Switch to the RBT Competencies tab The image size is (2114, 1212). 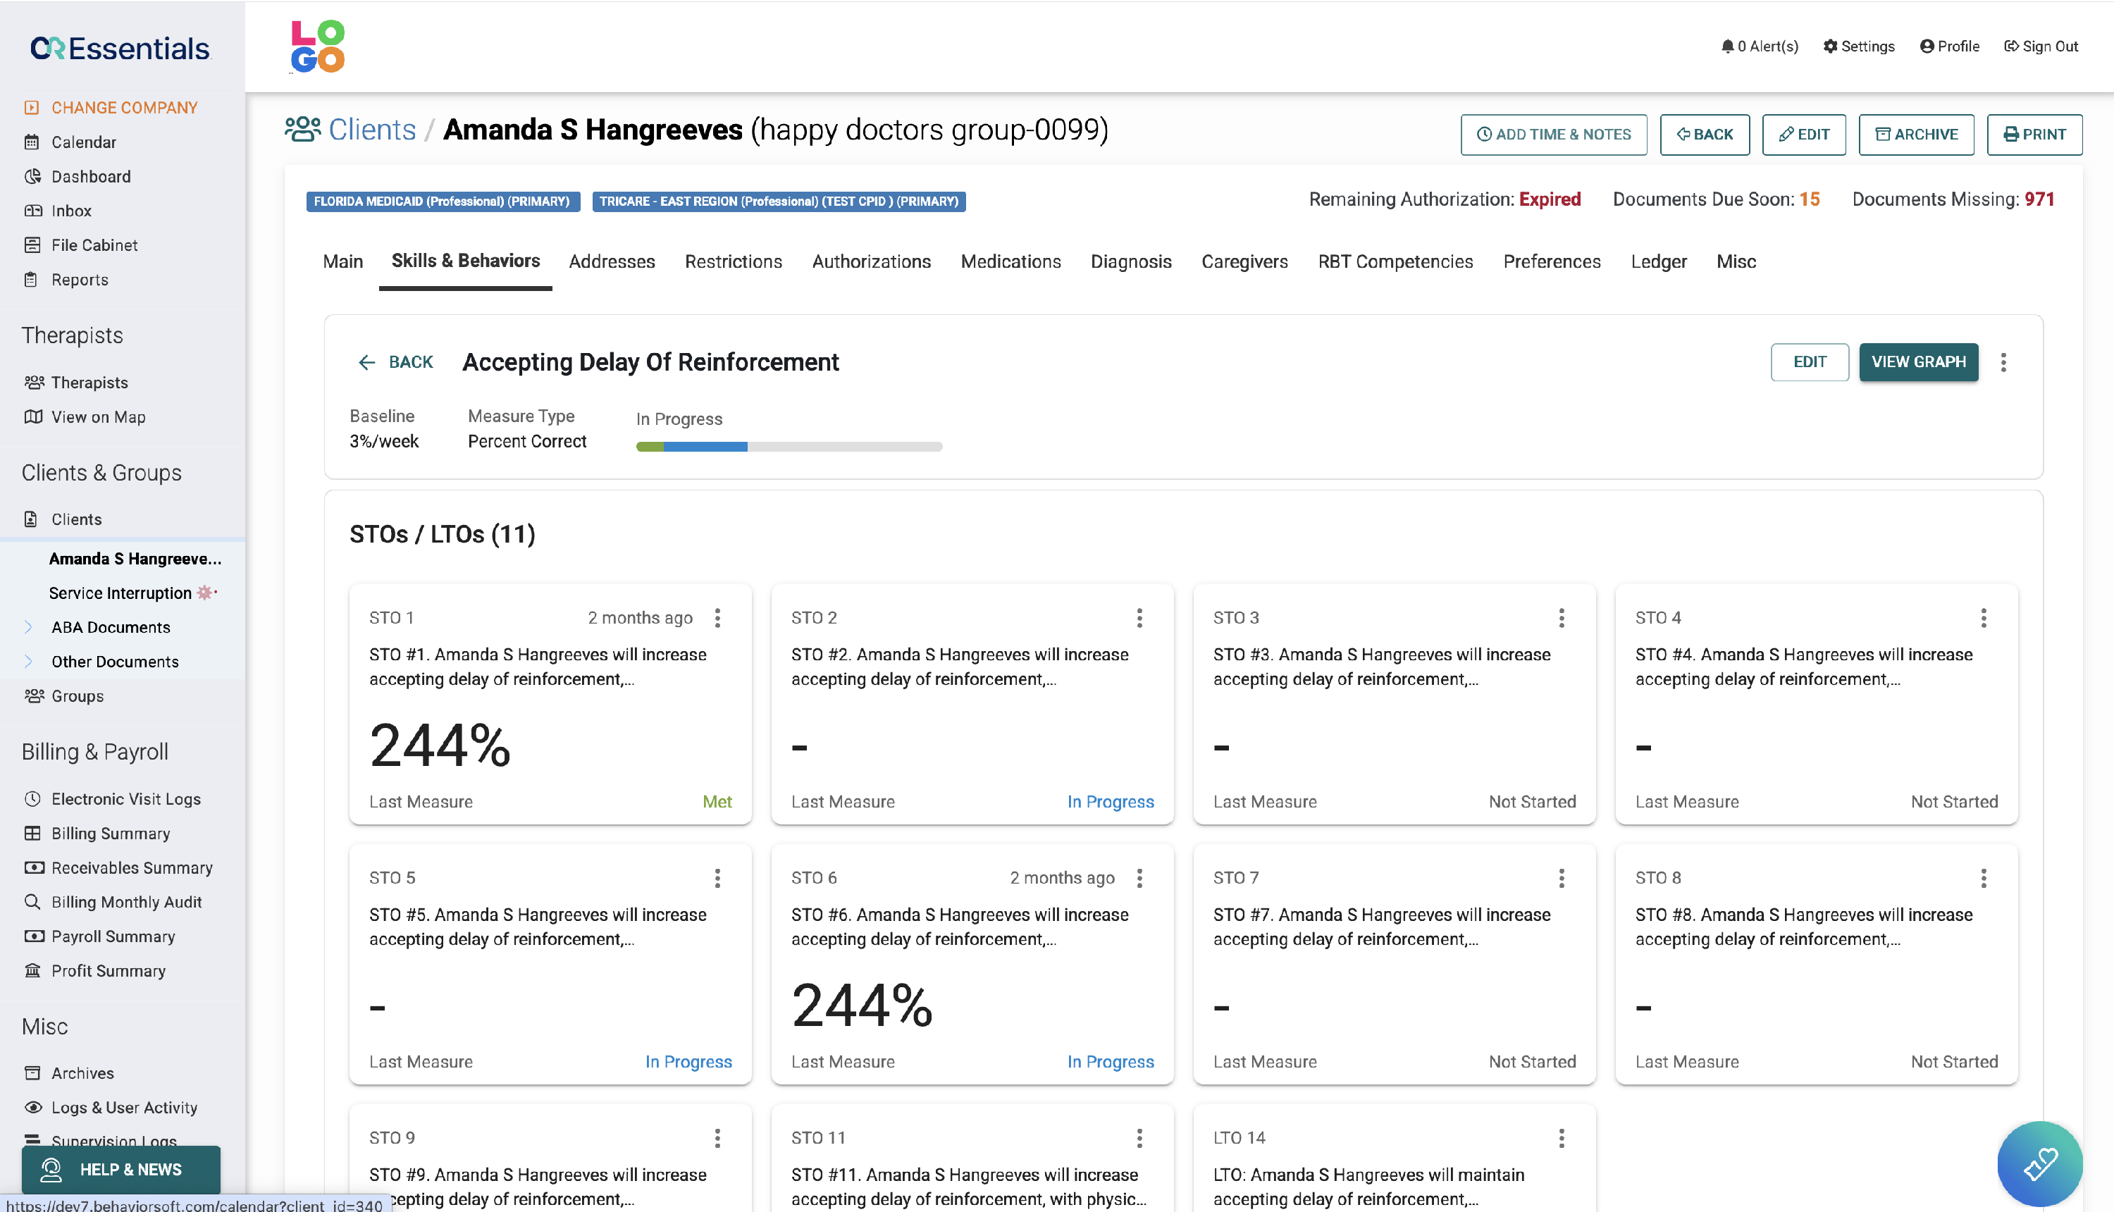pyautogui.click(x=1395, y=261)
